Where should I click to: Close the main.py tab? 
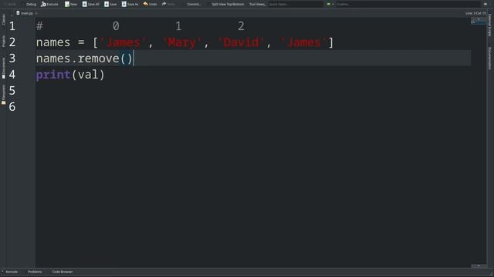click(x=36, y=13)
